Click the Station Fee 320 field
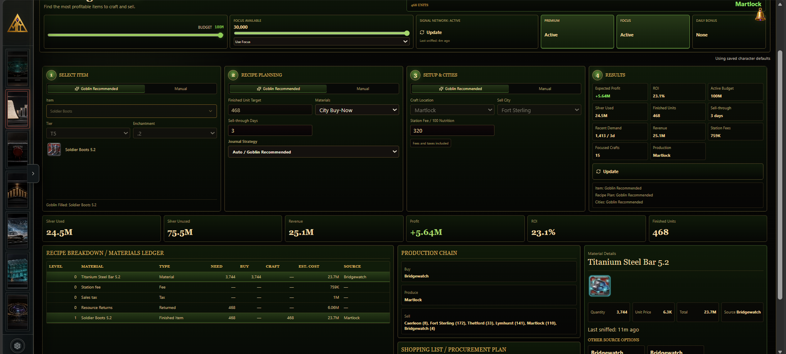 (452, 131)
